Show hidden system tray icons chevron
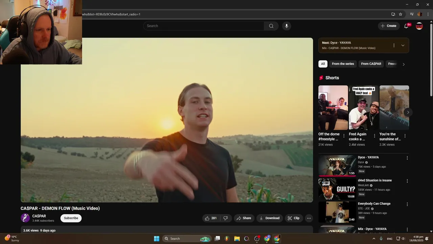 point(373,239)
